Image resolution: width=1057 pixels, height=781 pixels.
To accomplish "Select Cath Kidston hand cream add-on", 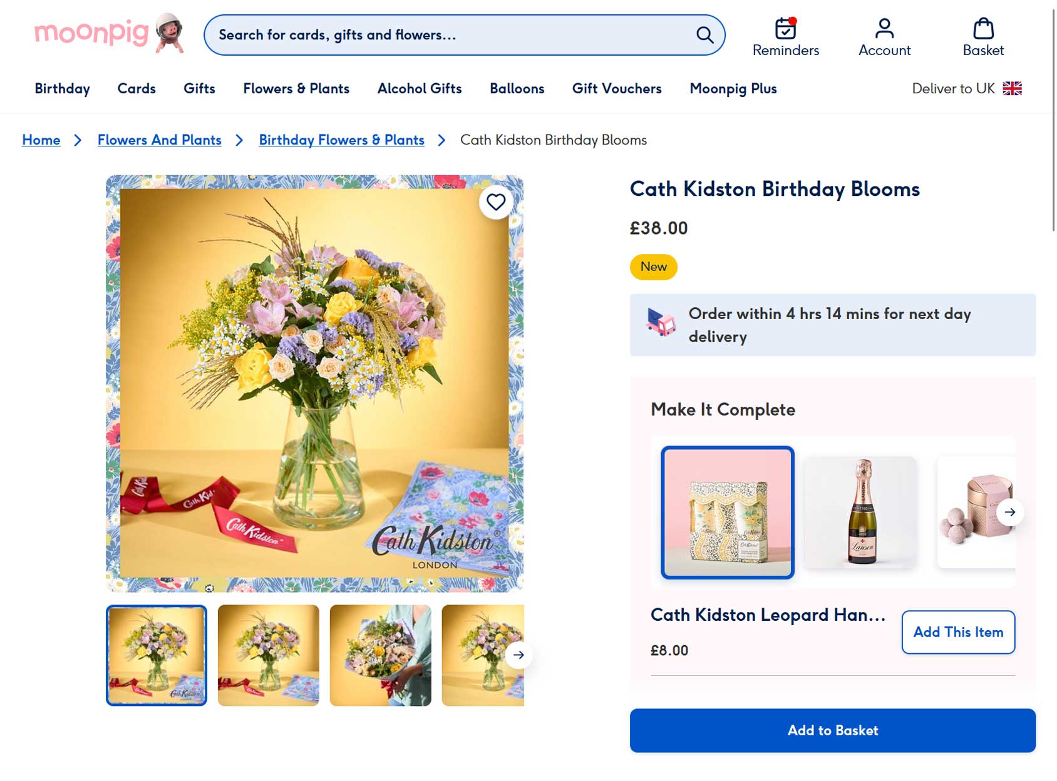I will (x=728, y=513).
